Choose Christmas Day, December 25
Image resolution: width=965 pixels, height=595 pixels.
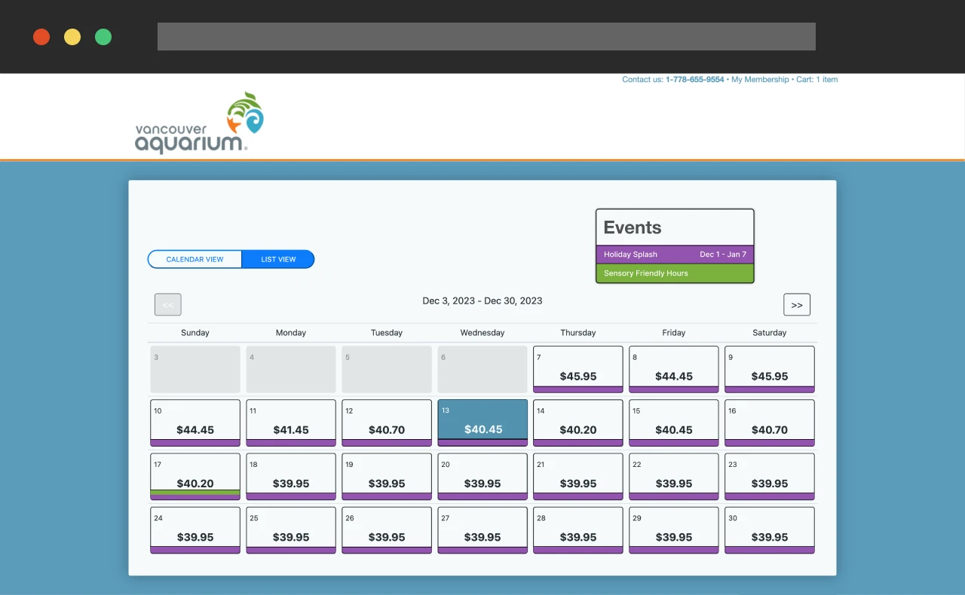[x=290, y=529]
